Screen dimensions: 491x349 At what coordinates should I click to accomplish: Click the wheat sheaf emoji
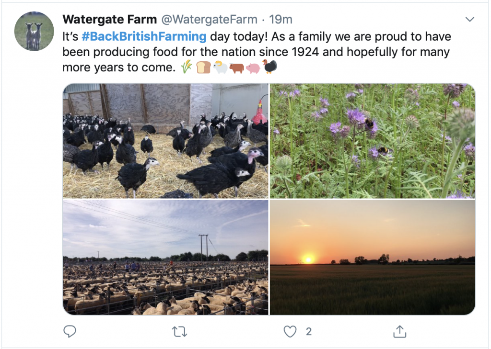[x=187, y=68]
